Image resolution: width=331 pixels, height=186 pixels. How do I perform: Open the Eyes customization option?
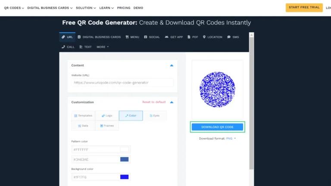pyautogui.click(x=155, y=115)
